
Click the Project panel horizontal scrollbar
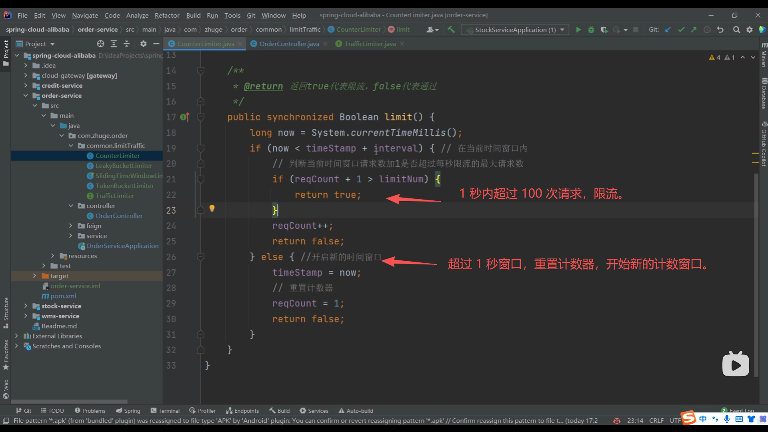tap(69, 402)
